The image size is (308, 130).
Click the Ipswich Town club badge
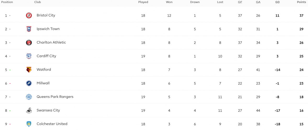click(29, 29)
